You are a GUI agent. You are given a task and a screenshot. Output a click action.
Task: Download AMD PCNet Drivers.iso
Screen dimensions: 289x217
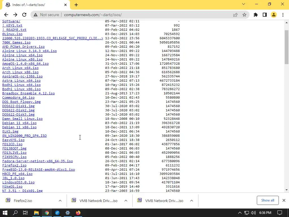click(x=23, y=47)
